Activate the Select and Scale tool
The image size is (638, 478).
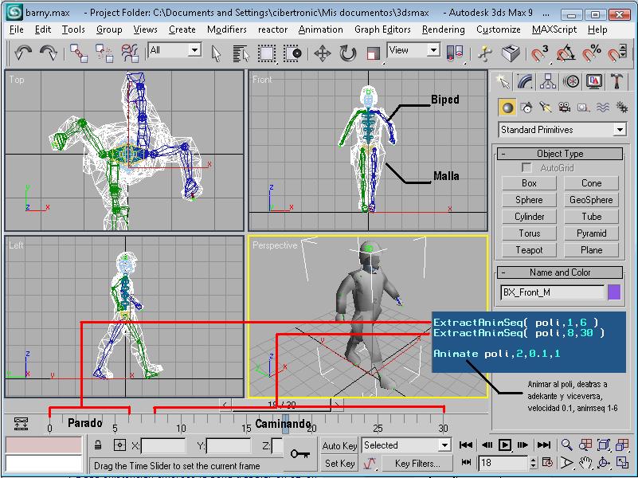[373, 53]
